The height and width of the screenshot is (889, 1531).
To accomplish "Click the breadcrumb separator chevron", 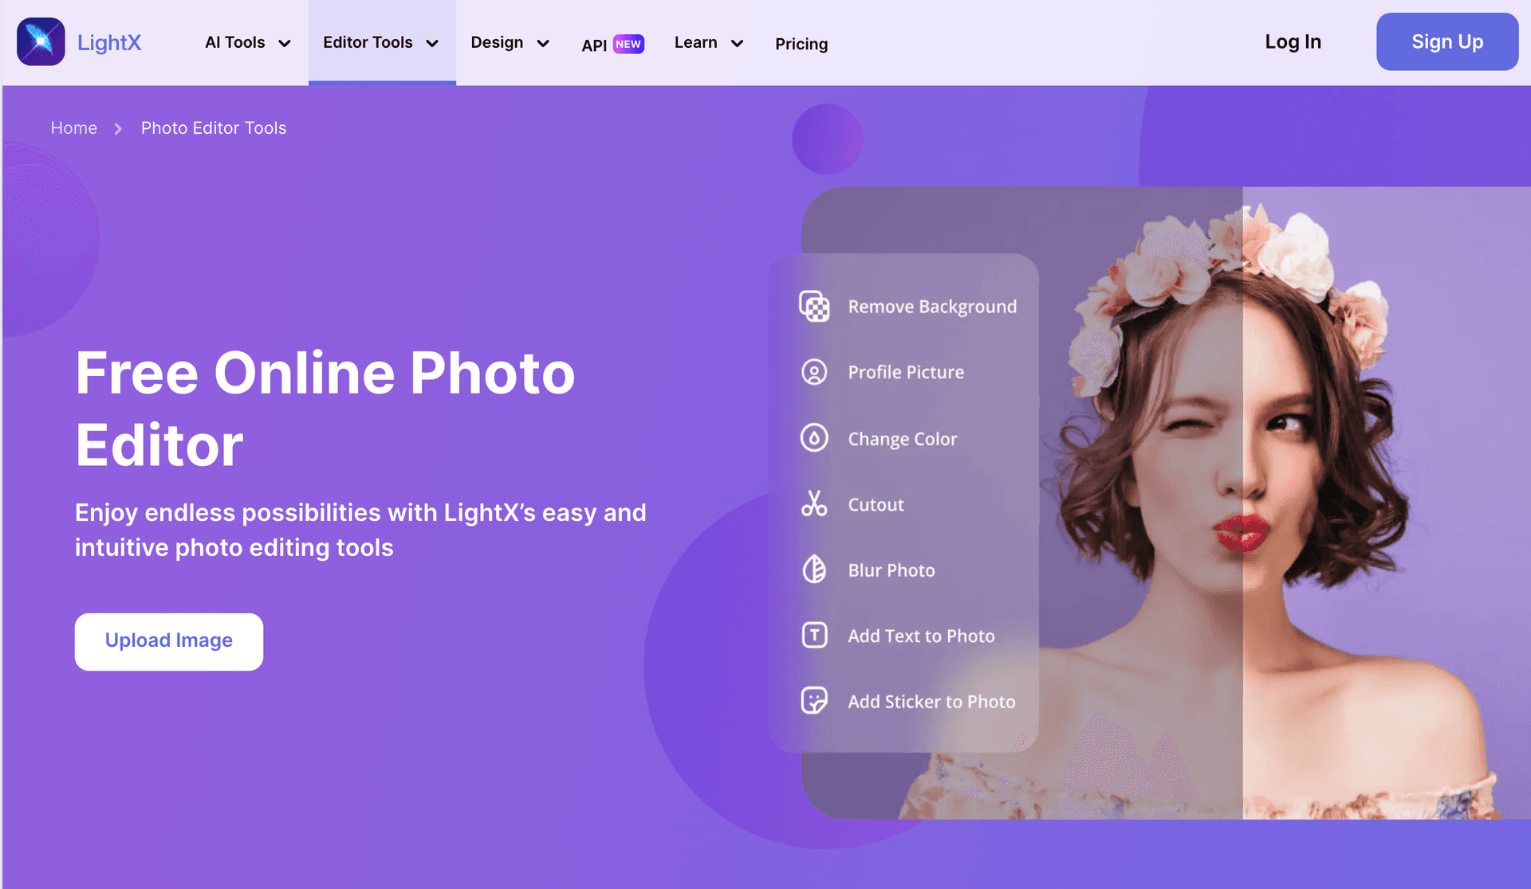I will [x=118, y=128].
